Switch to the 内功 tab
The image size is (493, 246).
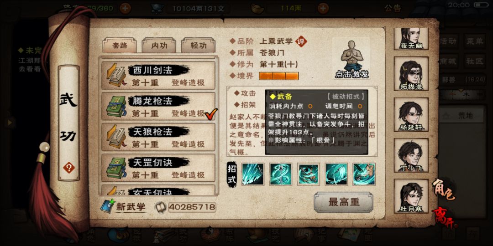159,46
